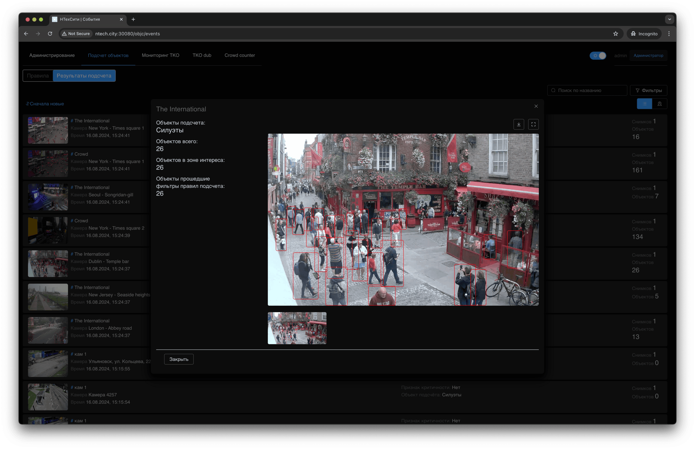The image size is (695, 449).
Task: Click the Администратор role badge
Action: [648, 55]
